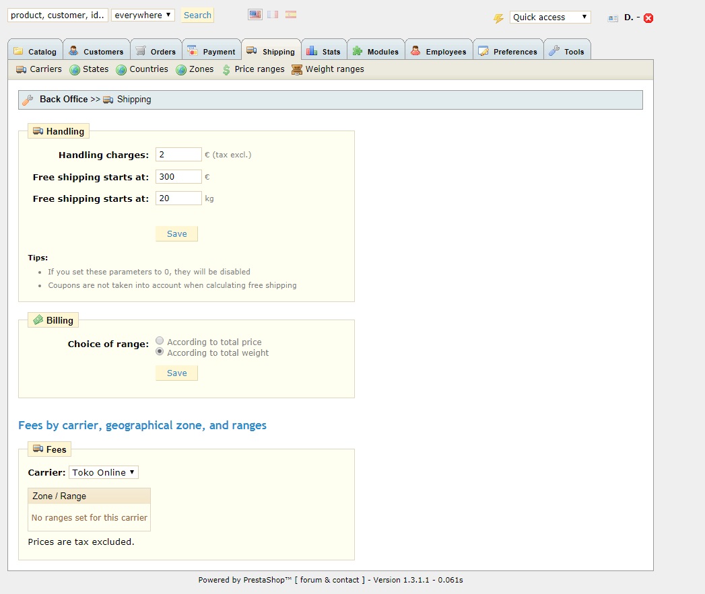The width and height of the screenshot is (705, 594).
Task: Click the Zones globe icon
Action: [x=180, y=69]
